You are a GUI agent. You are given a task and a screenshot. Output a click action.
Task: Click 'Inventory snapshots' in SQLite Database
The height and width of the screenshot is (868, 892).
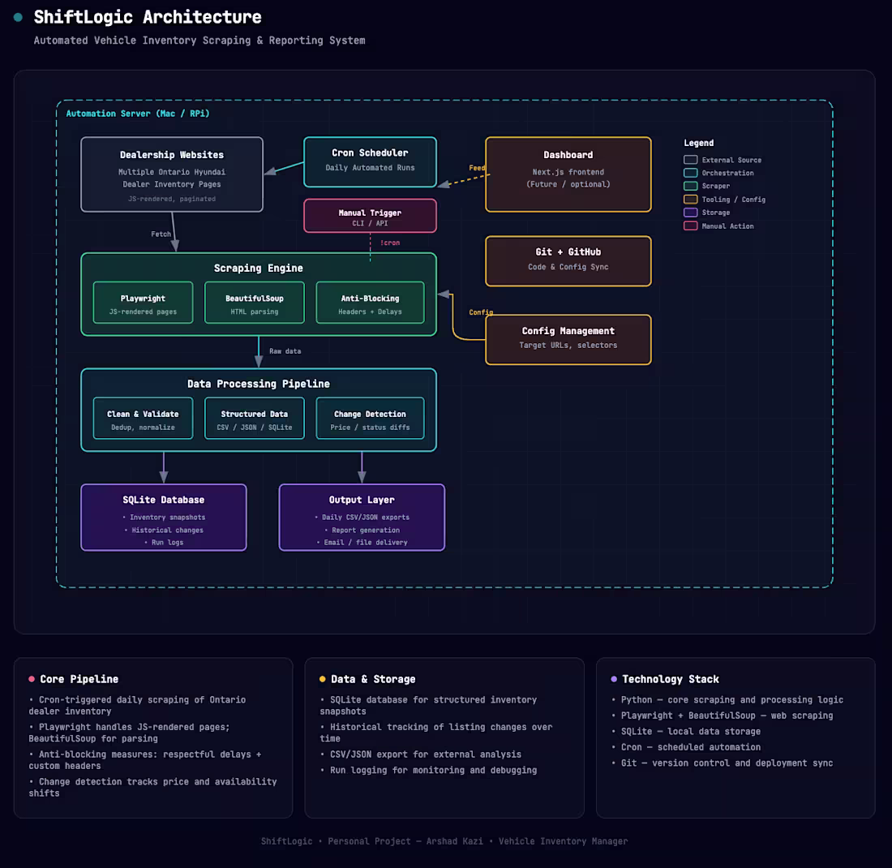[x=164, y=518]
